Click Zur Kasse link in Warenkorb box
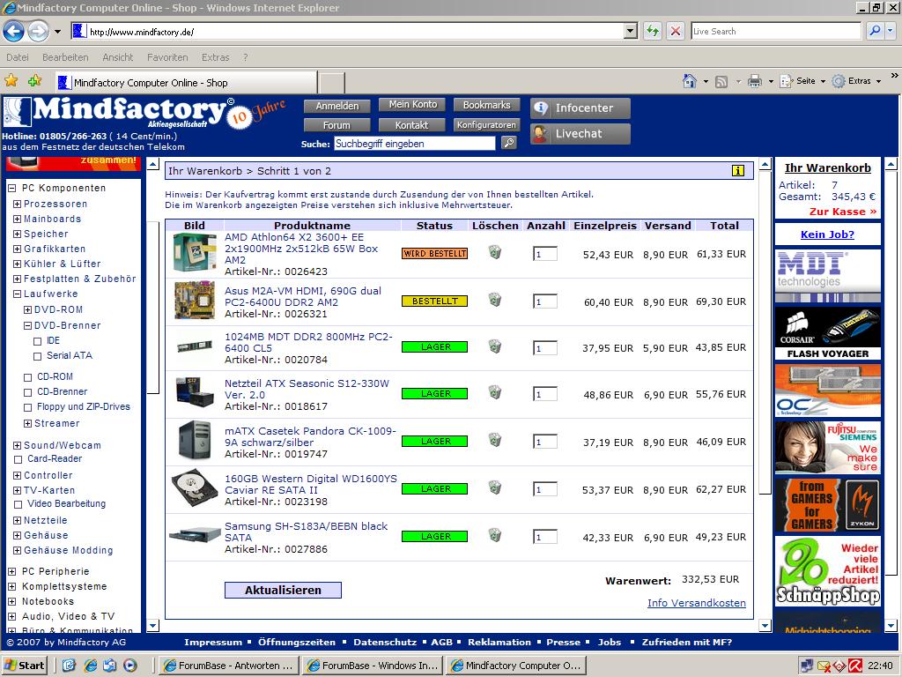Image resolution: width=902 pixels, height=677 pixels. point(843,212)
